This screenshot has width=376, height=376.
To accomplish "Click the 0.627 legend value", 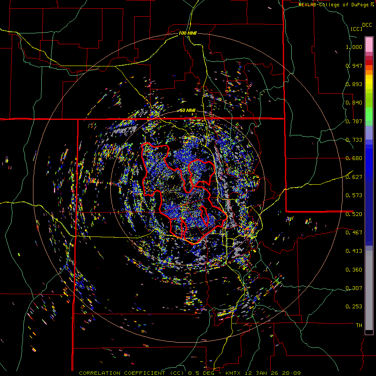I will (354, 177).
